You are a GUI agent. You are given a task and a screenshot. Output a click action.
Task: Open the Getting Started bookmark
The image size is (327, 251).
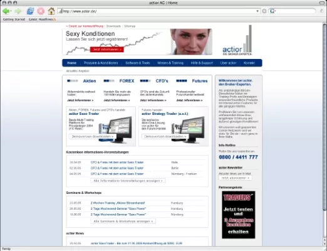coord(14,19)
